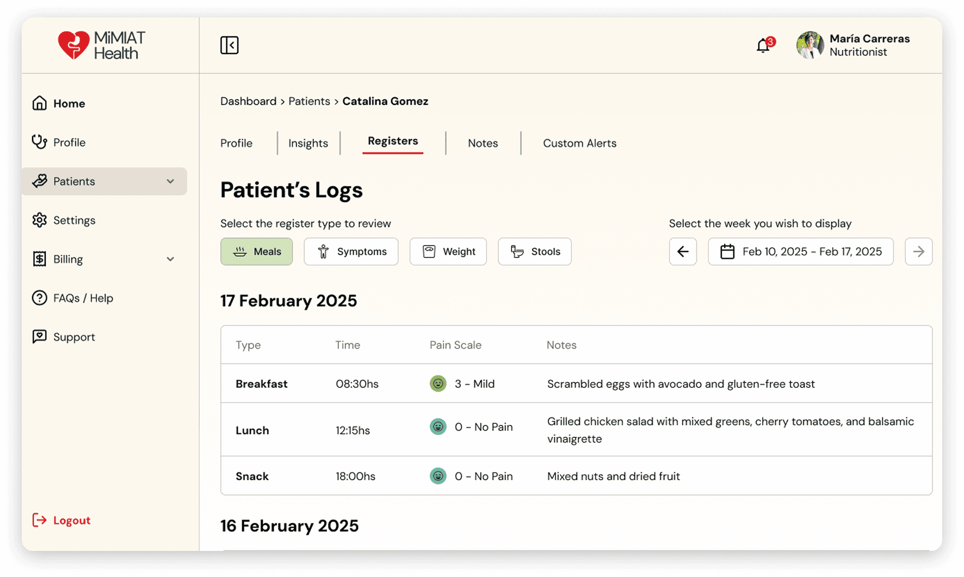Image resolution: width=964 pixels, height=577 pixels.
Task: Select the Meals register type
Action: [x=256, y=252]
